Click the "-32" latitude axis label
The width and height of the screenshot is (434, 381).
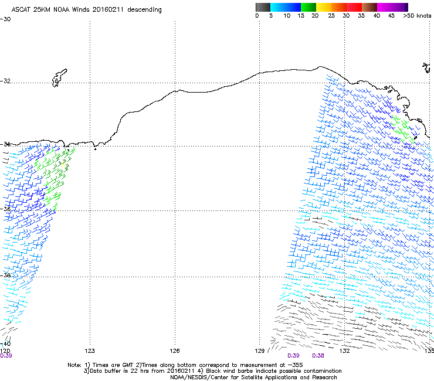(5, 81)
